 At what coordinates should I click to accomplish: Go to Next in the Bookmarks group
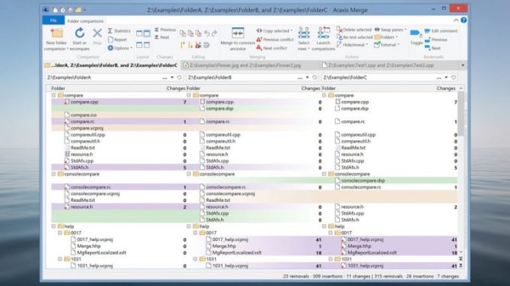(433, 48)
